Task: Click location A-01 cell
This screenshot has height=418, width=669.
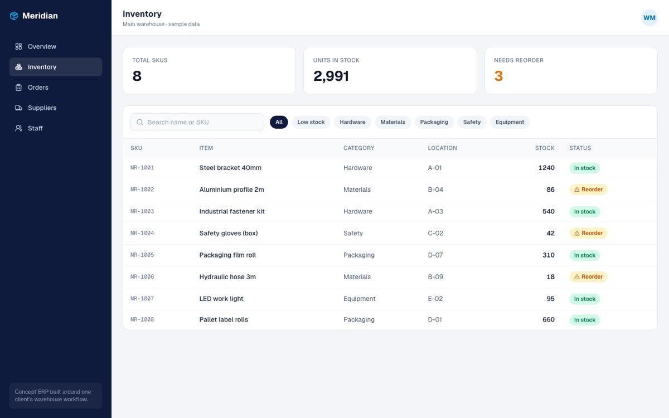Action: coord(435,168)
